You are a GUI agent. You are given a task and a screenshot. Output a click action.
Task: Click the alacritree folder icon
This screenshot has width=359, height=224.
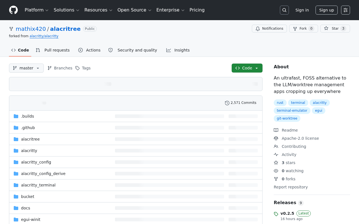16,139
